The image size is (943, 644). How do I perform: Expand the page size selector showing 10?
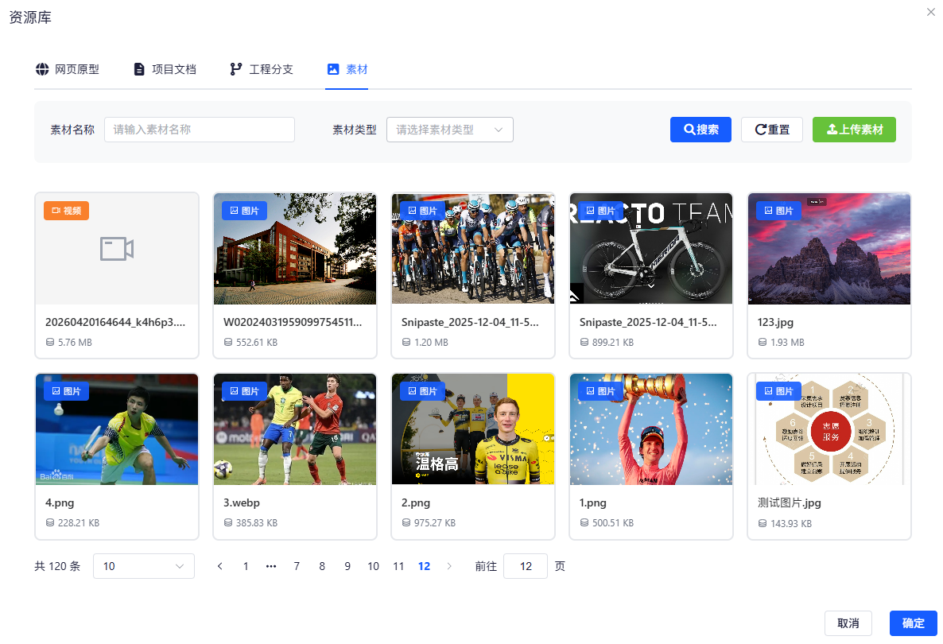pyautogui.click(x=144, y=566)
